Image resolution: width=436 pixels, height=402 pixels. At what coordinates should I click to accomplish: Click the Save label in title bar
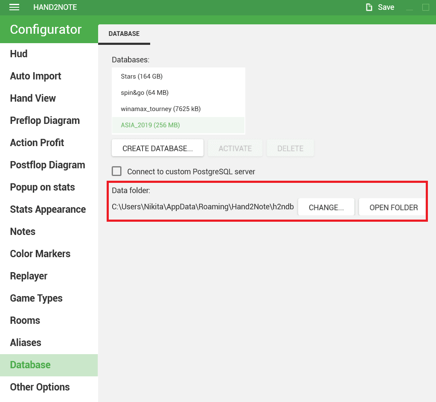pos(386,7)
